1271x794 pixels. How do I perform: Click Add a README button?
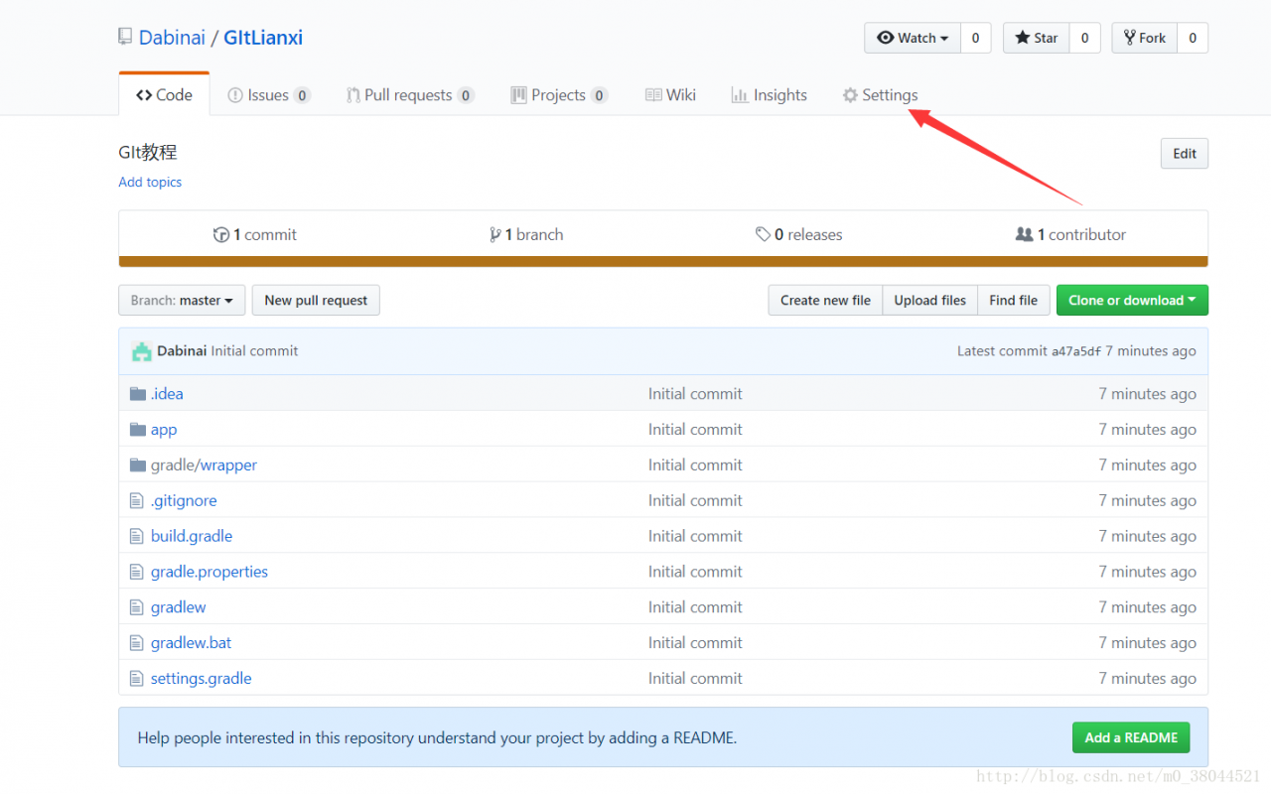pos(1131,737)
